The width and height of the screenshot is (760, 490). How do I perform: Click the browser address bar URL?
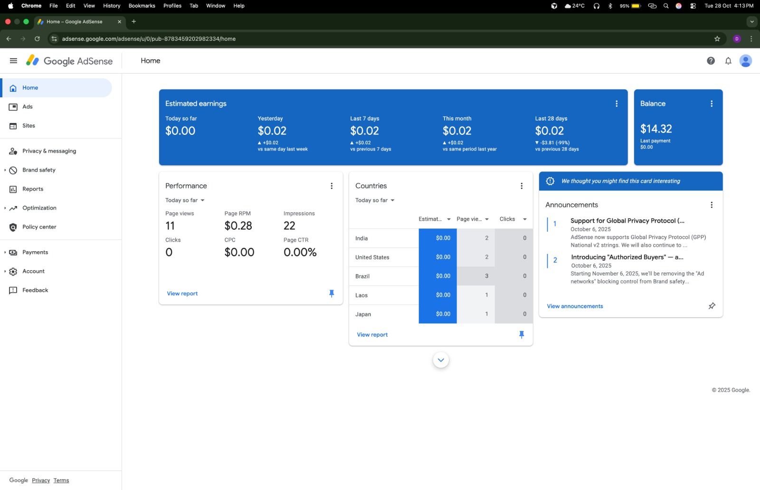pyautogui.click(x=149, y=39)
